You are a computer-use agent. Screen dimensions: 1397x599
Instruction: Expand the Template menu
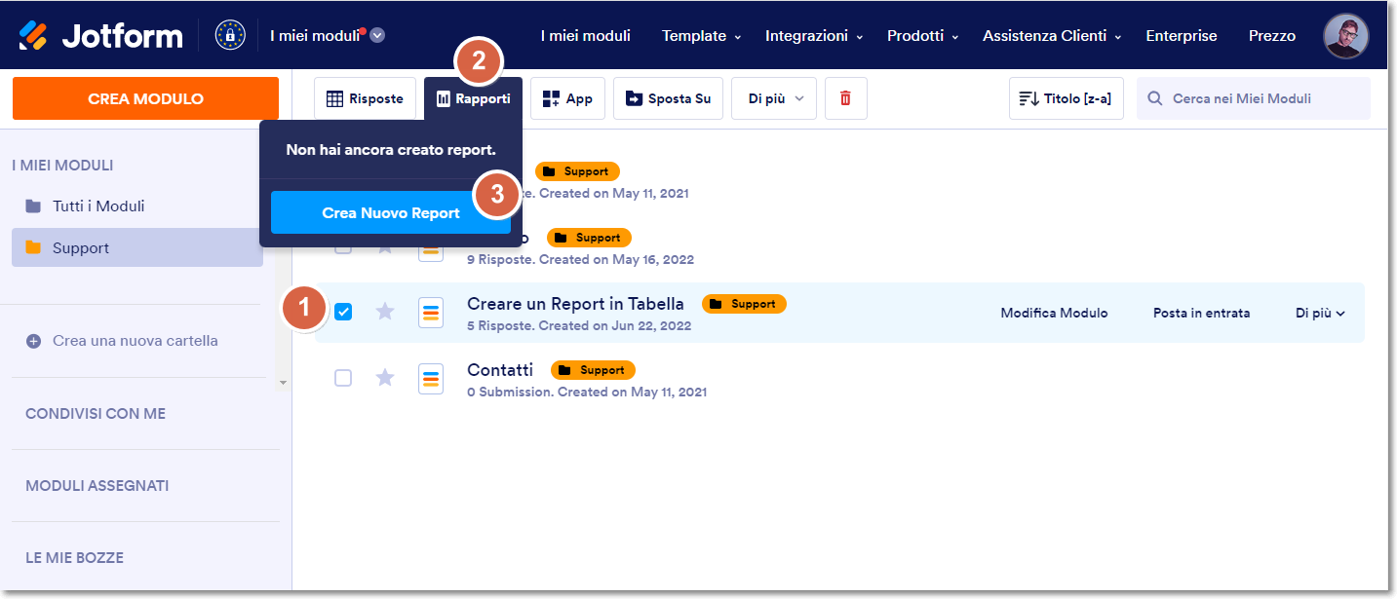click(701, 36)
